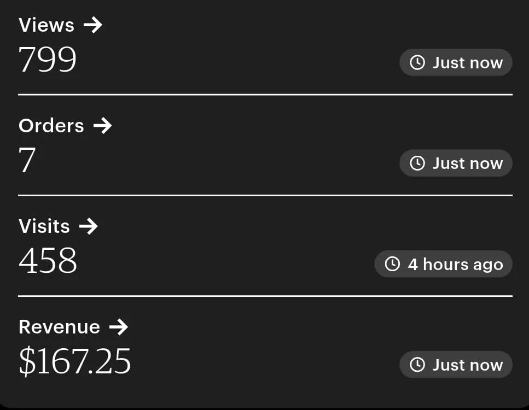Viewport: 529px width, 410px height.
Task: Click the 'Just now' text for Views
Action: pos(468,62)
